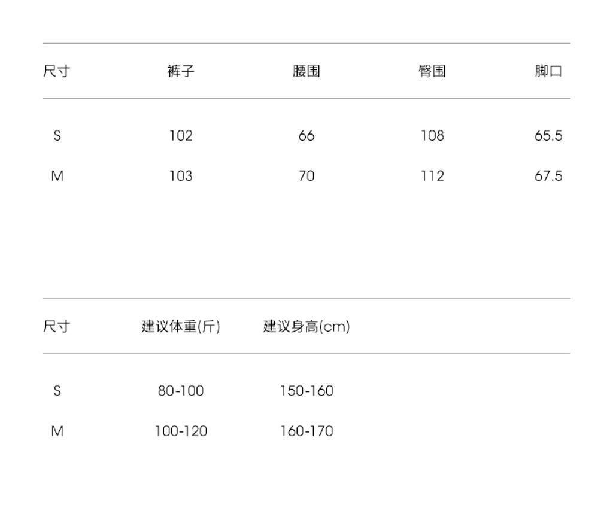Viewport: 613px width, 526px height.
Task: Click the 裤子 column header
Action: click(x=181, y=71)
